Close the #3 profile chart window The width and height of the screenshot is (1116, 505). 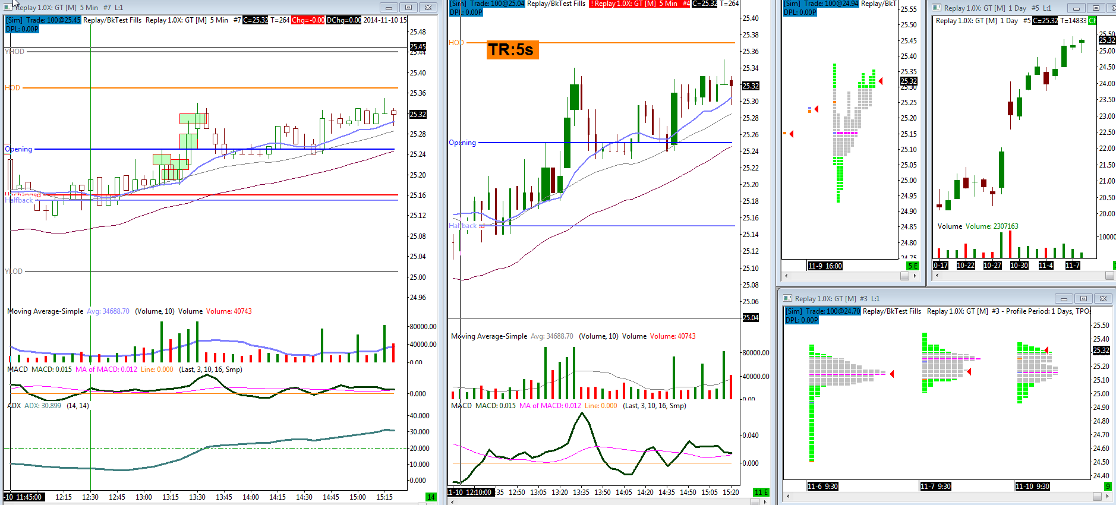point(1103,299)
